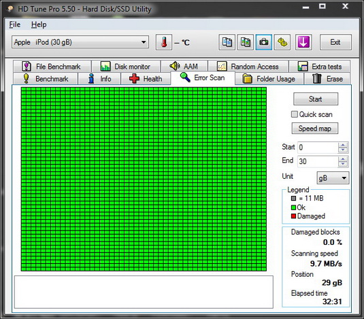This screenshot has height=319, width=364.
Task: Click the 9.7 MB/s scanning speed value
Action: (x=326, y=263)
